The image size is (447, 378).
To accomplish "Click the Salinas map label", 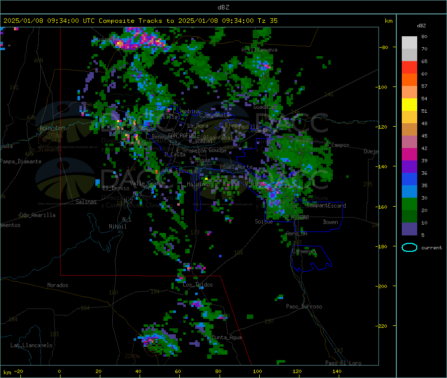I will [86, 202].
